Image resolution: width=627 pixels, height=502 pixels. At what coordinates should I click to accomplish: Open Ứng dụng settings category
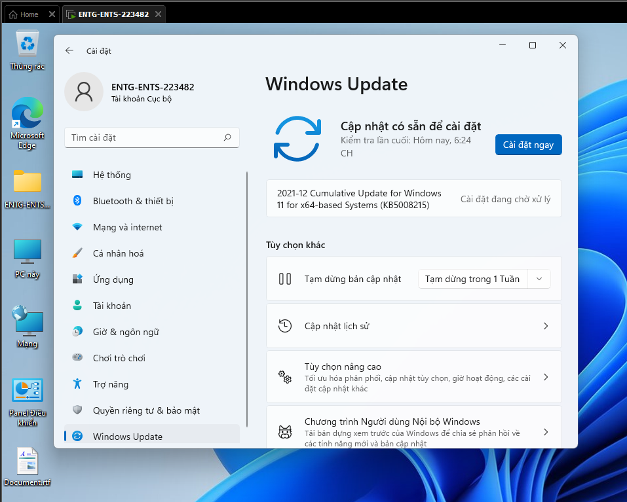pyautogui.click(x=152, y=279)
